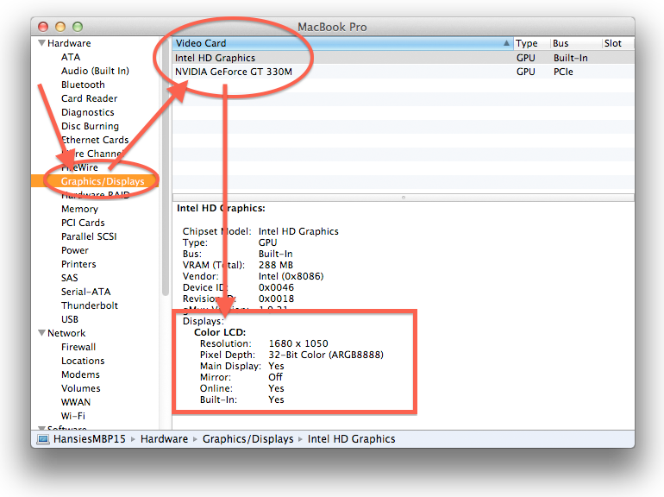Open Thunderbolt in the sidebar
664x497 pixels.
(x=90, y=305)
